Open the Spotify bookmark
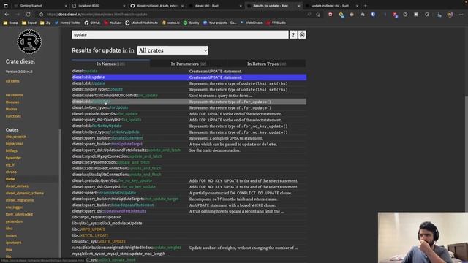Viewport: 468px width, 263px height. point(192,23)
